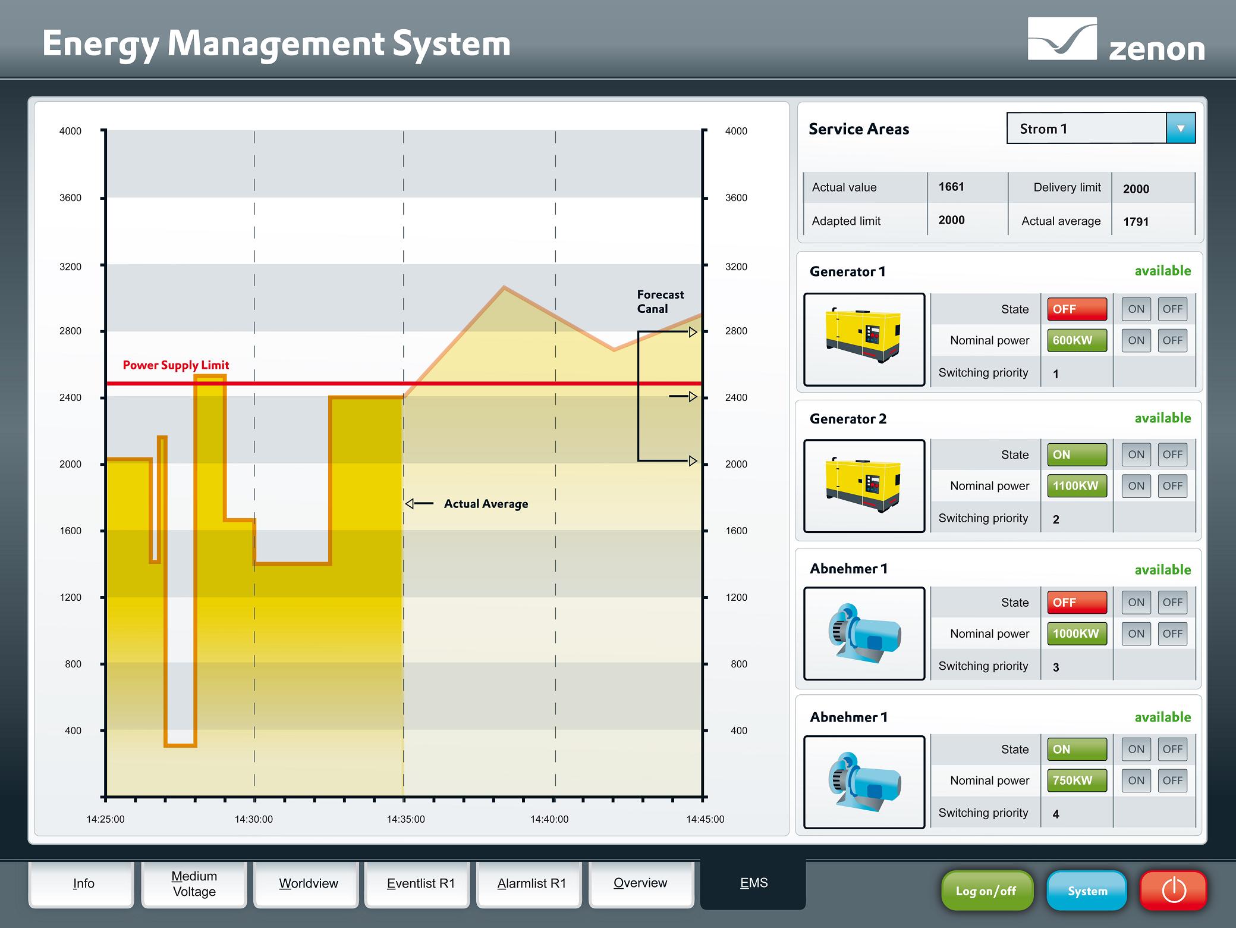Click the Generator 1 yellow generator image
Screen dimensions: 1236x928
(x=864, y=339)
